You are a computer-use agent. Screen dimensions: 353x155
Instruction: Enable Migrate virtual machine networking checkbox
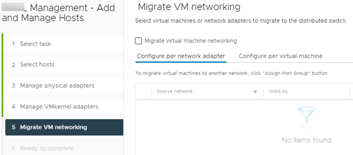coord(138,41)
